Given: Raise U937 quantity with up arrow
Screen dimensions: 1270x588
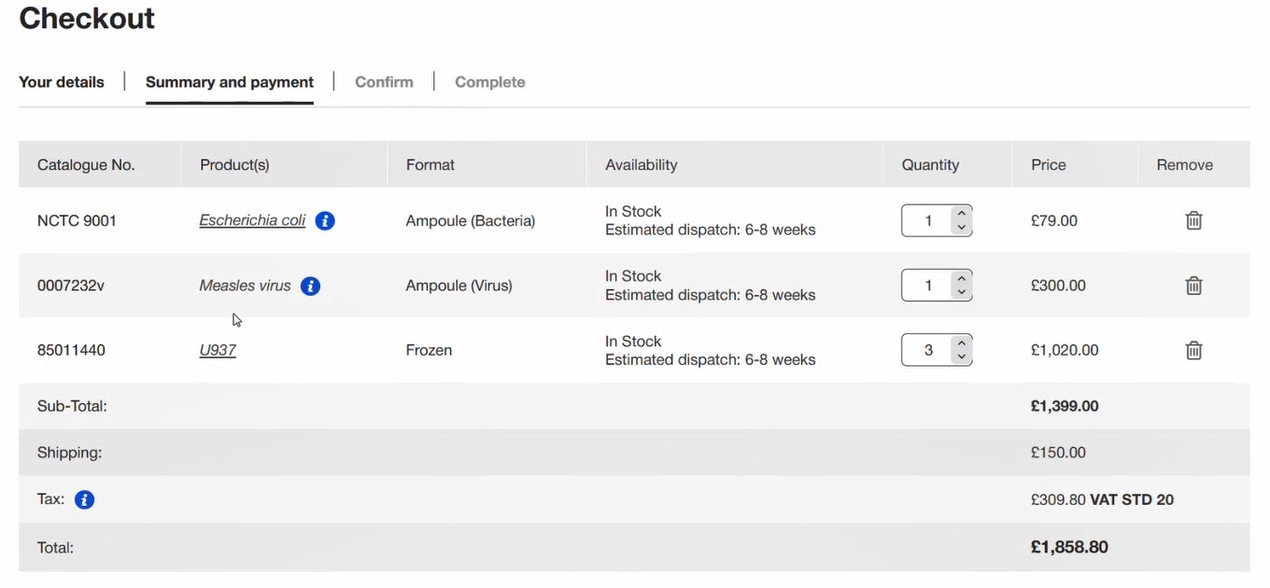Looking at the screenshot, I should [x=961, y=343].
